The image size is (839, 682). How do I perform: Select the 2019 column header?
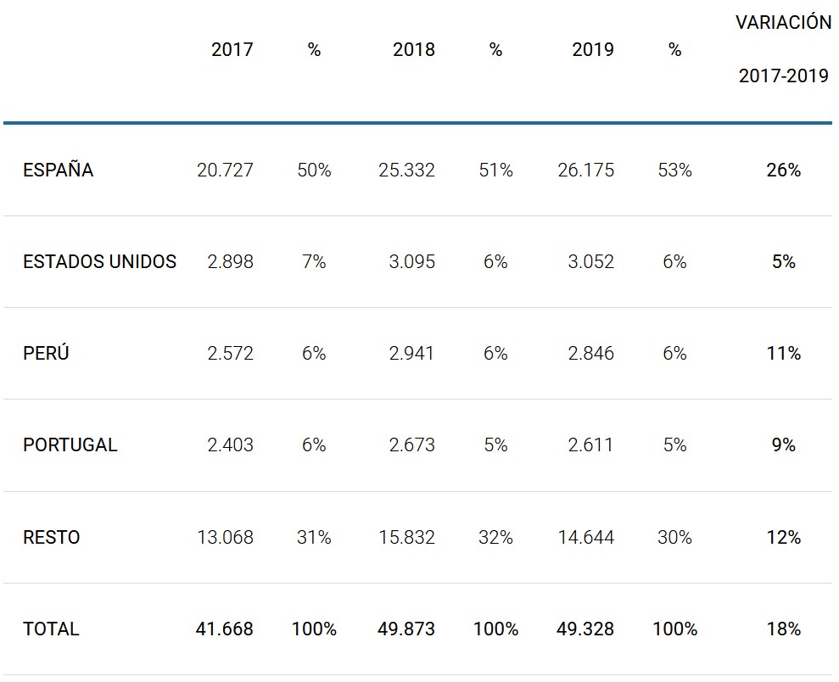[x=592, y=50]
